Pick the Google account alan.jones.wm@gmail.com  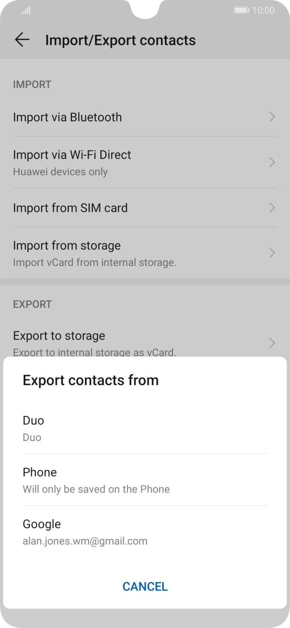[x=85, y=531]
